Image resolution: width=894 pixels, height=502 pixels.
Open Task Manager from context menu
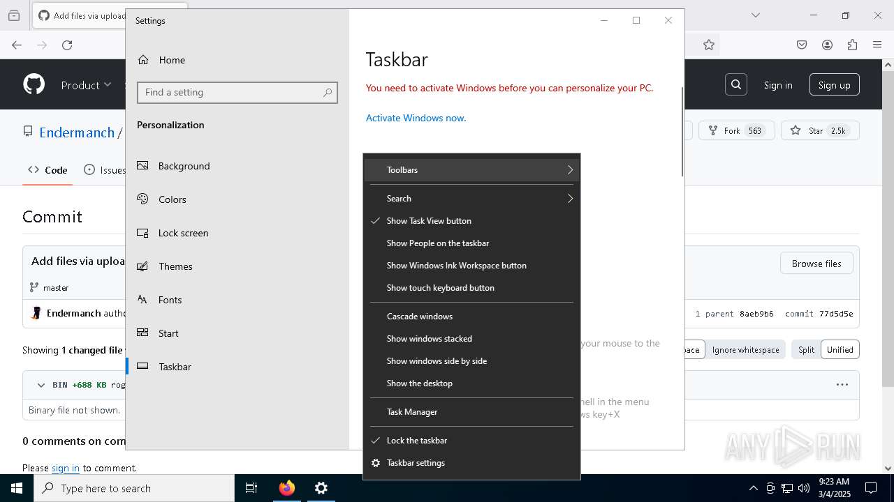471,412
